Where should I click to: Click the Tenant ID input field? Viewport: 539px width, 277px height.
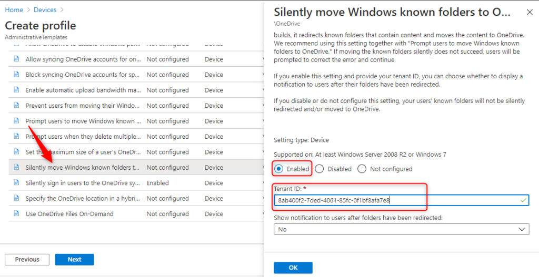click(401, 200)
